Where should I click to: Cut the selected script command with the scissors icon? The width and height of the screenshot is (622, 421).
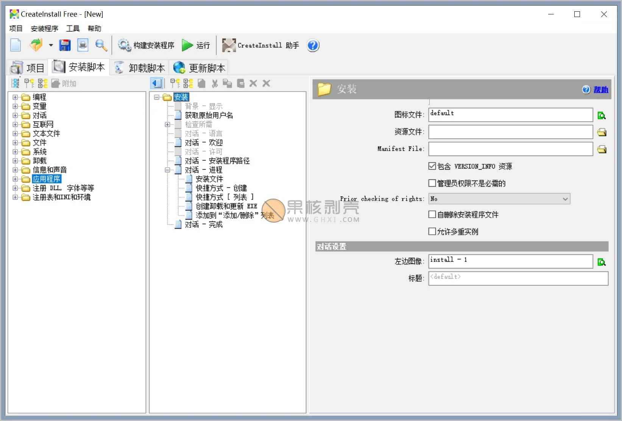click(x=214, y=83)
